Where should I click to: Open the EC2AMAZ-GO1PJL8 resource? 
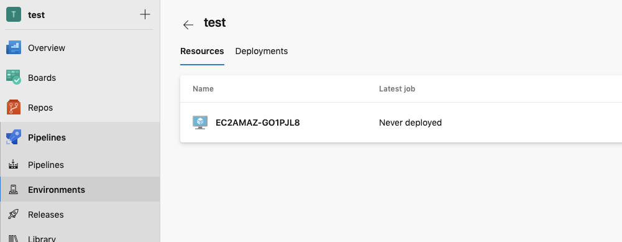[258, 123]
